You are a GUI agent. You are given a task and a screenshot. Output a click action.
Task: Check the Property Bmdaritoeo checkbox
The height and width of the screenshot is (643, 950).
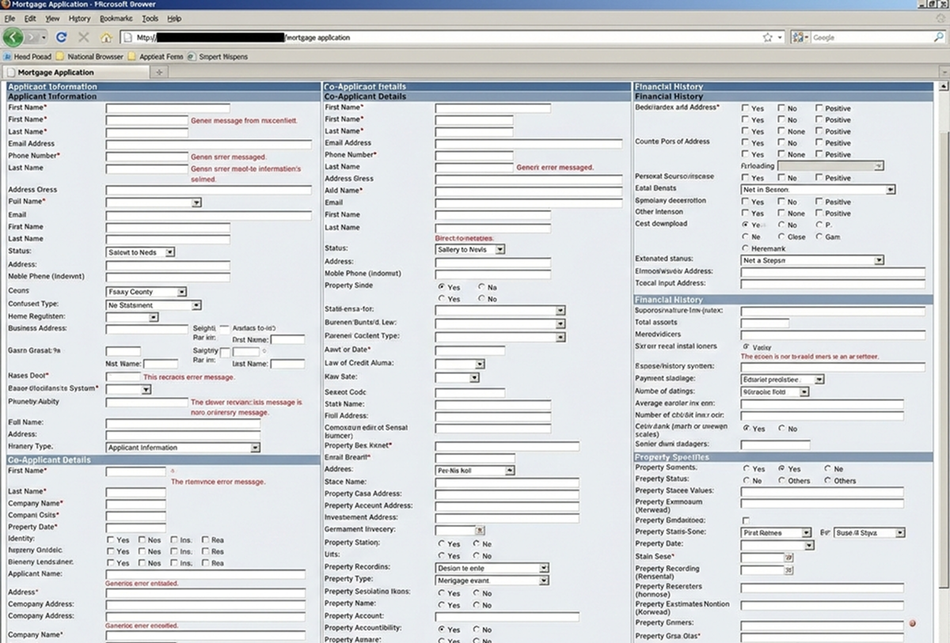tap(746, 520)
